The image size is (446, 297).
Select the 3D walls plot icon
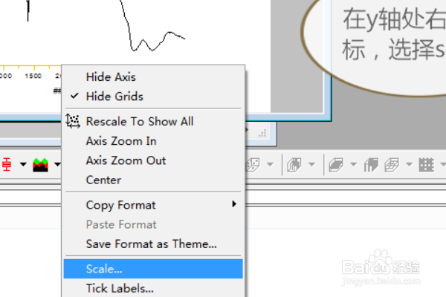point(371,165)
